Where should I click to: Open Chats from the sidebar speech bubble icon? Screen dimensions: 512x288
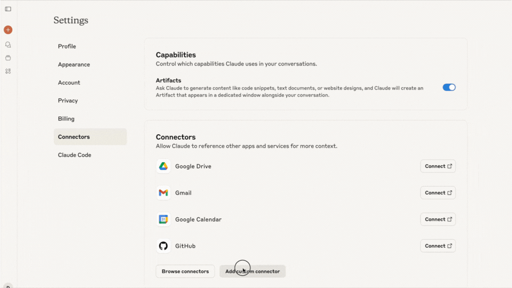pyautogui.click(x=8, y=44)
